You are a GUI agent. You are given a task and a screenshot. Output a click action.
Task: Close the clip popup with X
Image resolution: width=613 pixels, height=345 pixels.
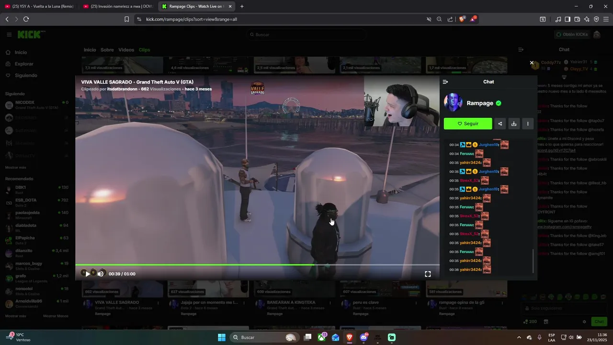tap(532, 63)
